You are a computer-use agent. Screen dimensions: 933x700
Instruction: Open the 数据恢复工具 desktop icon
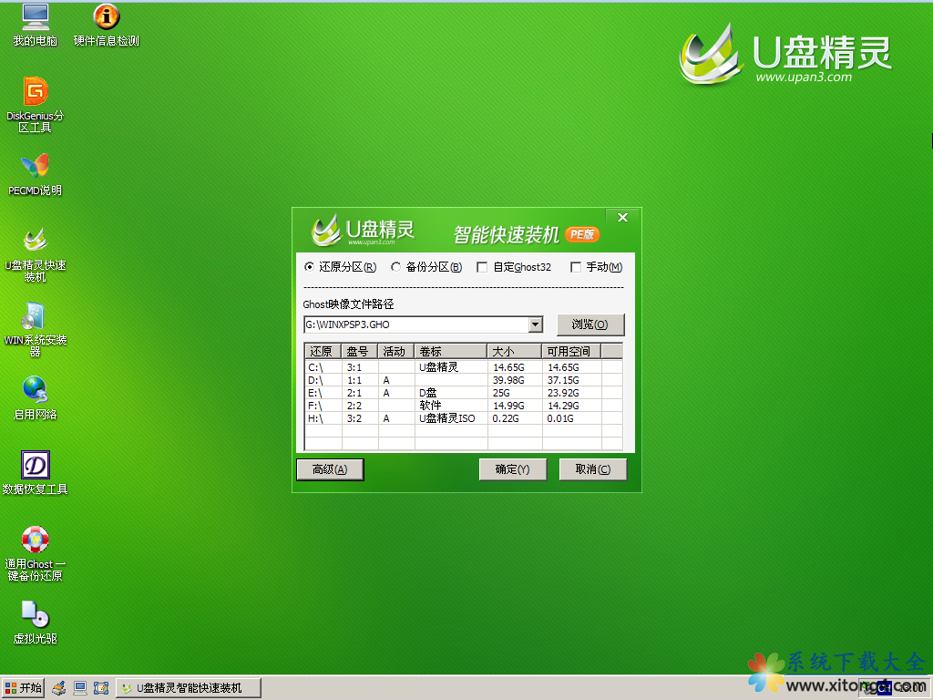pyautogui.click(x=36, y=473)
